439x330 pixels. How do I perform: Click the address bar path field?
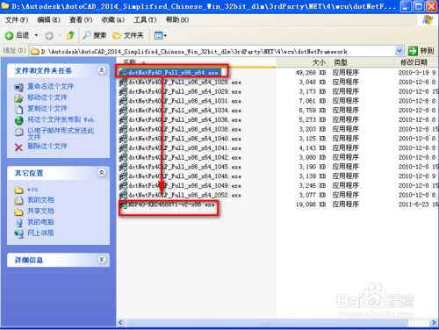click(212, 52)
